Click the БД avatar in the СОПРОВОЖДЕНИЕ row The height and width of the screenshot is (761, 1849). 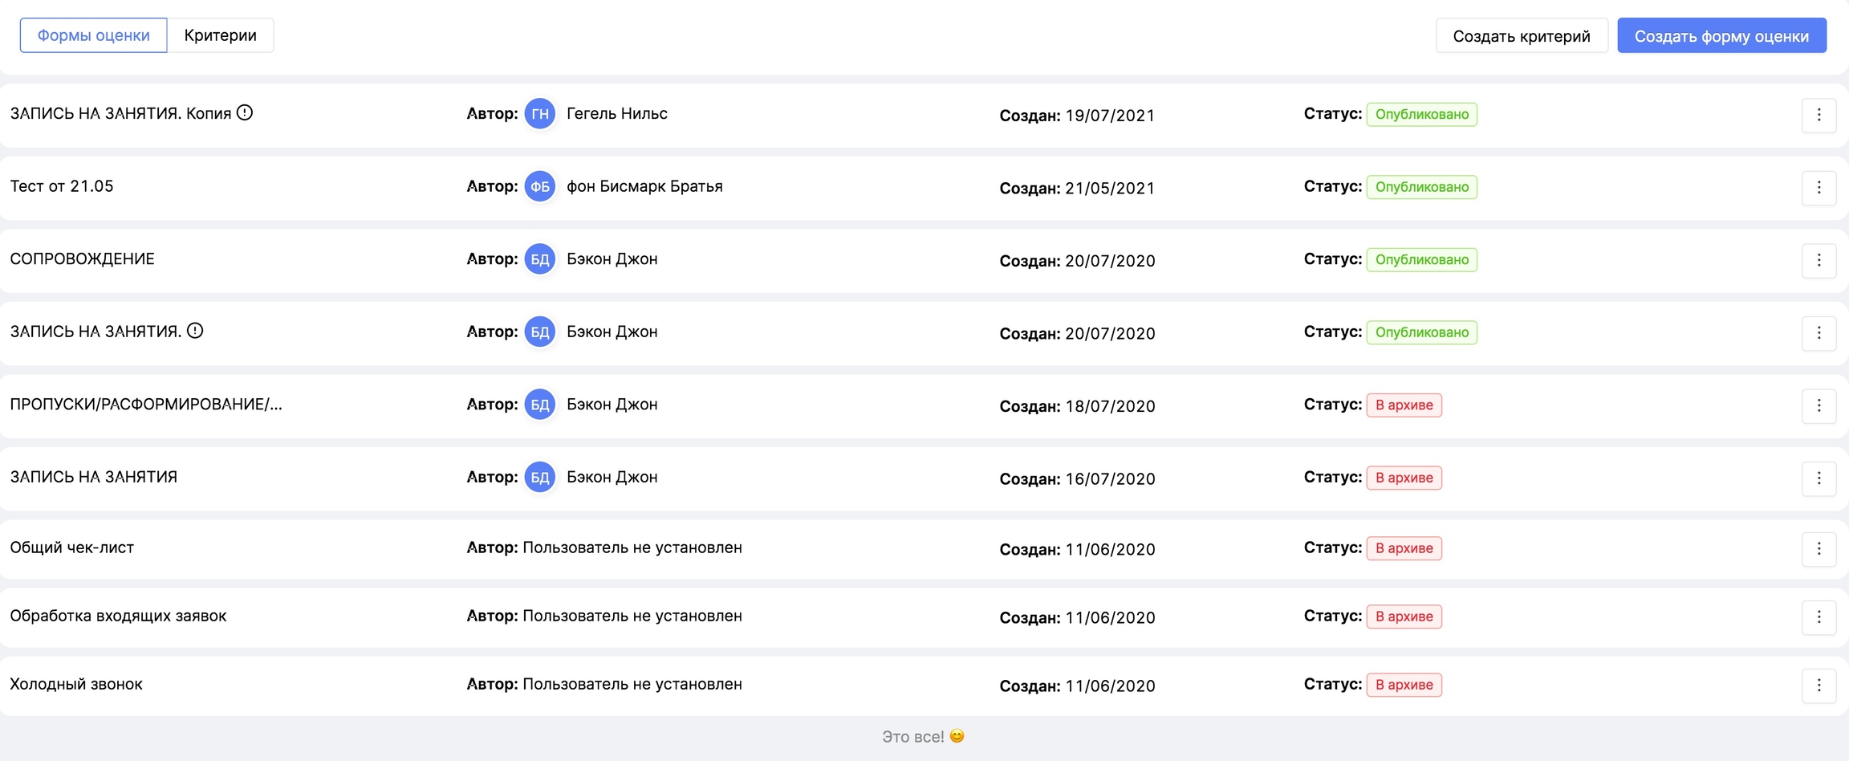tap(540, 259)
